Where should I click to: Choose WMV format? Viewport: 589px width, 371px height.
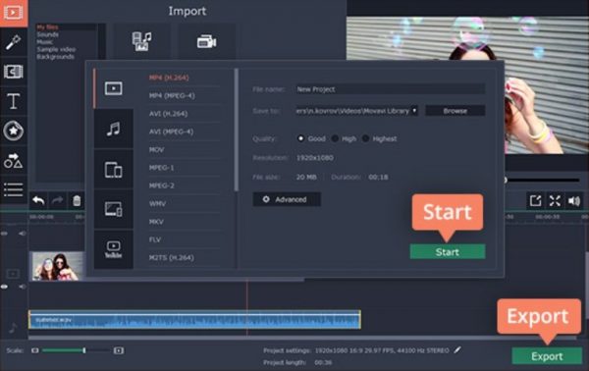[157, 203]
